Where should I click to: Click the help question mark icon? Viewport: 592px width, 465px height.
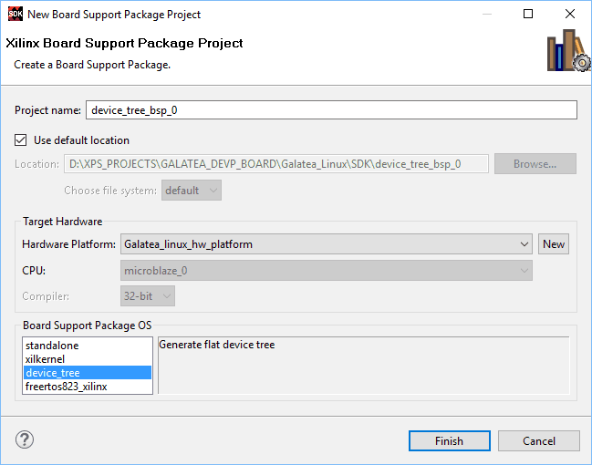(x=25, y=440)
